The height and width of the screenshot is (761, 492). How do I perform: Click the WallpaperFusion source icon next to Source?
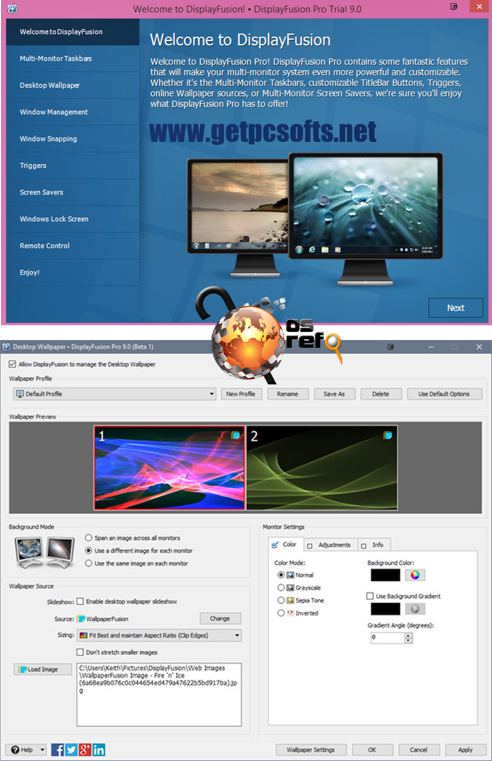point(81,619)
